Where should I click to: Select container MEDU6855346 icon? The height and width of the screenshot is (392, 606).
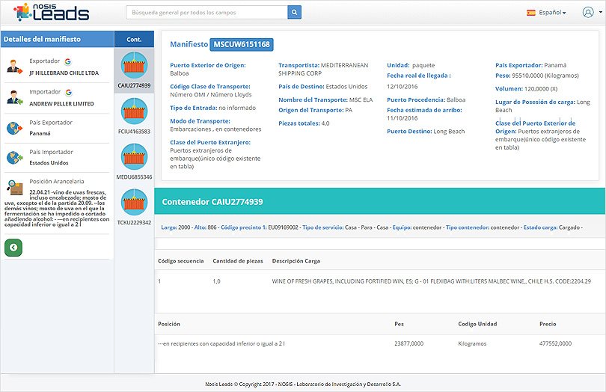click(x=134, y=156)
